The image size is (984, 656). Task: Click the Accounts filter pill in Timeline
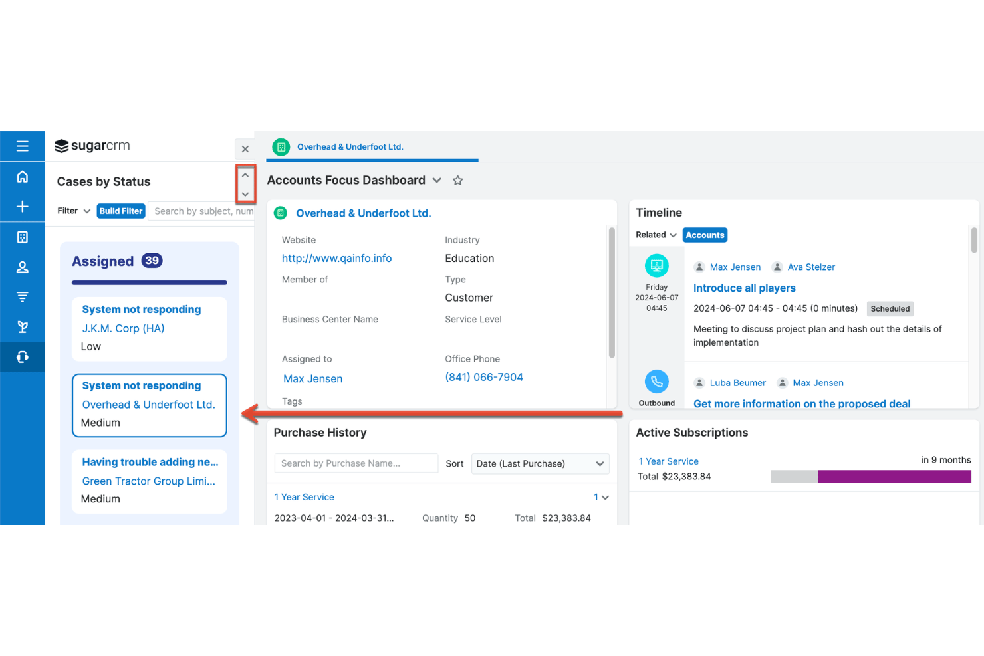point(705,235)
